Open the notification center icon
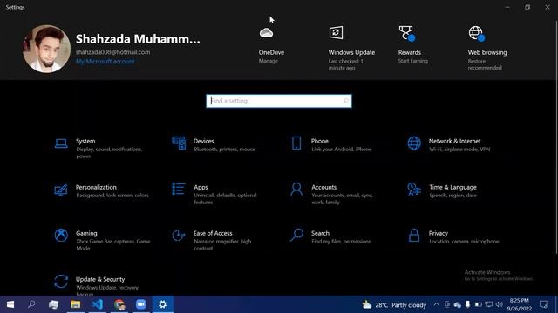The width and height of the screenshot is (558, 313). (x=543, y=304)
